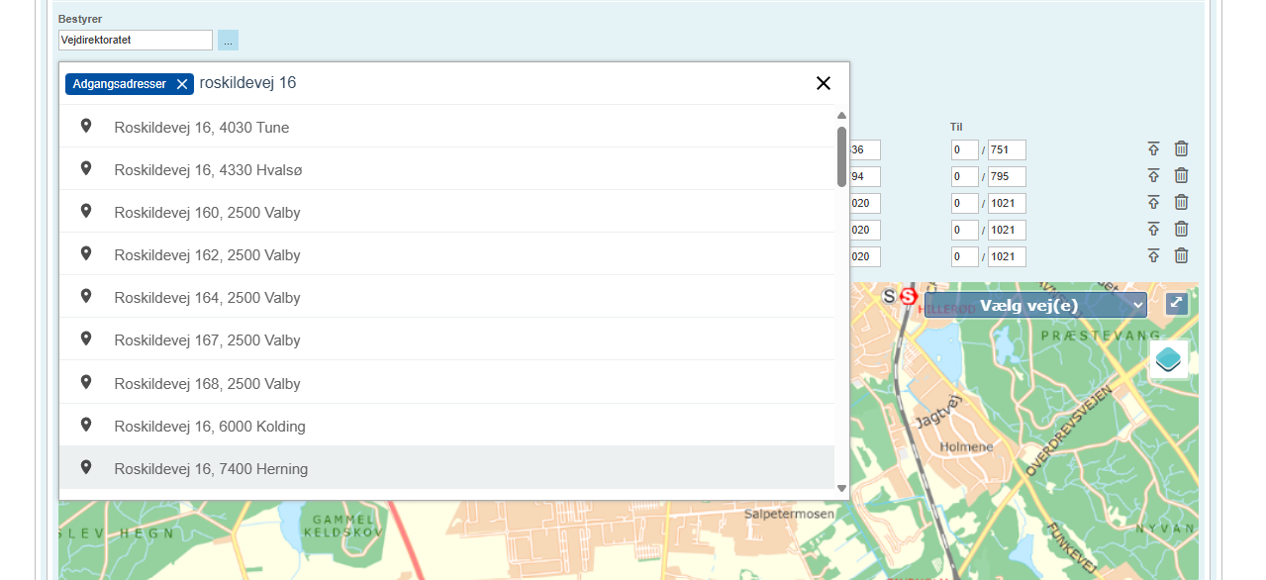Pick Roskildevej 160, 2500 Valby

(207, 213)
